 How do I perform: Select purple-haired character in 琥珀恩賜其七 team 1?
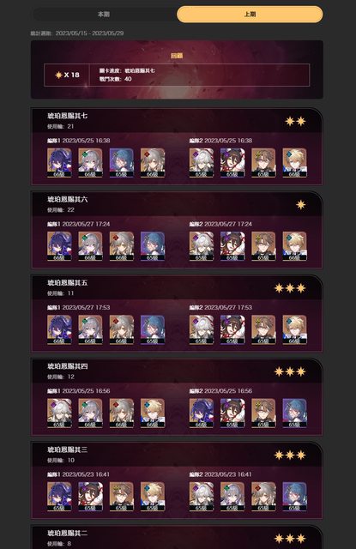click(x=59, y=162)
